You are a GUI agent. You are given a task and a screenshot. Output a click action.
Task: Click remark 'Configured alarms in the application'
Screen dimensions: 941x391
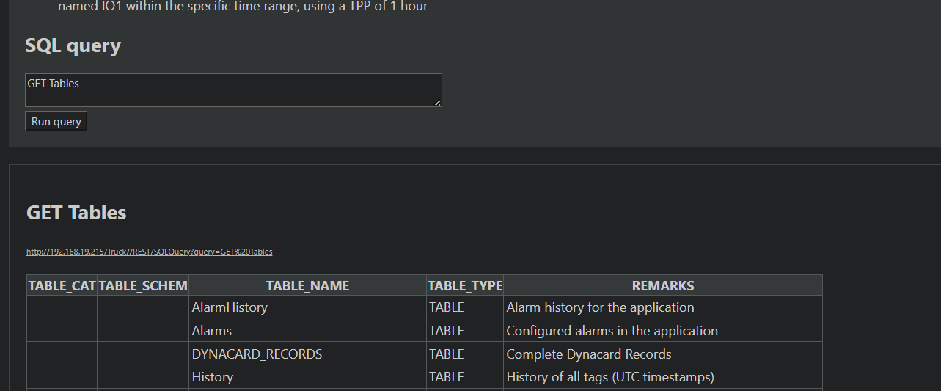pos(612,331)
